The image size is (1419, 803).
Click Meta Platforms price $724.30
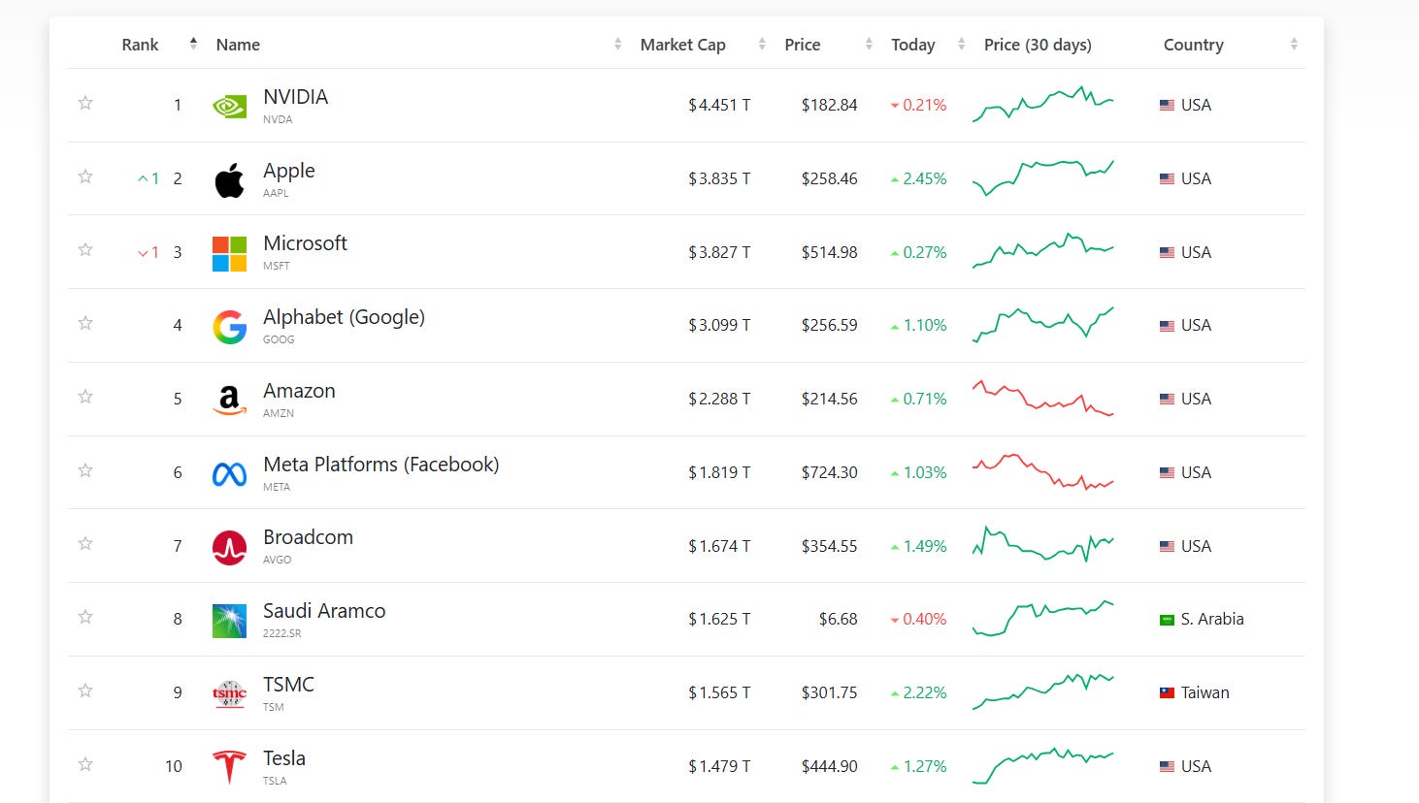tap(829, 472)
